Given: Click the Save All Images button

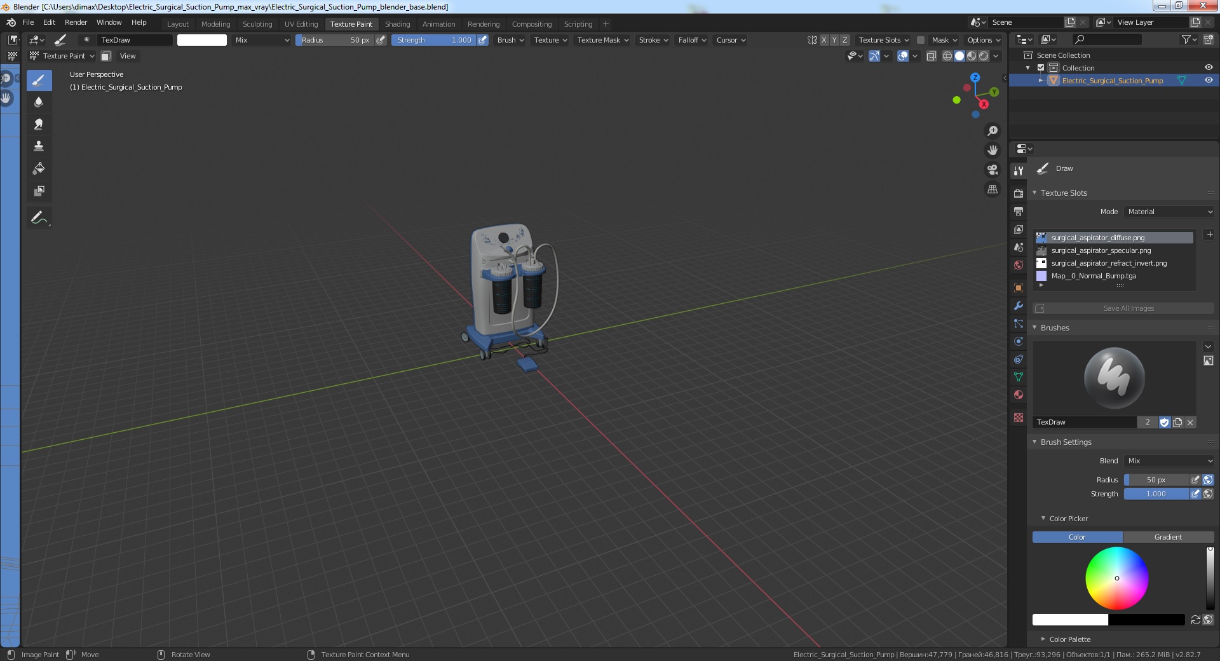Looking at the screenshot, I should pyautogui.click(x=1123, y=308).
